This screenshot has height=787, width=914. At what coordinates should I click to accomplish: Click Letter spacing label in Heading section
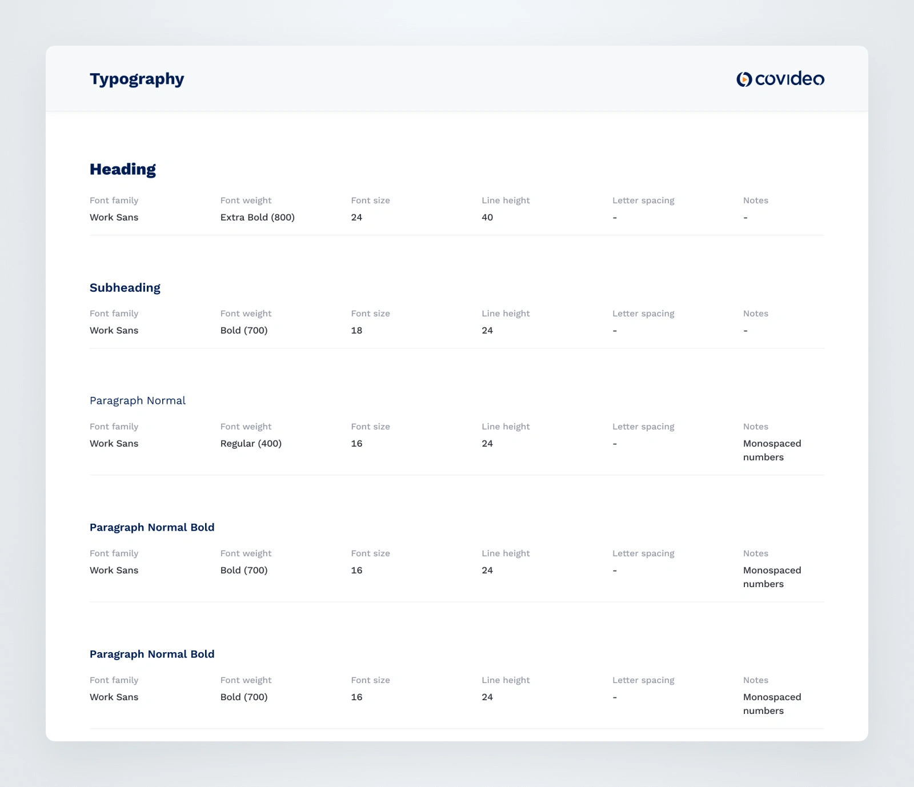coord(643,200)
